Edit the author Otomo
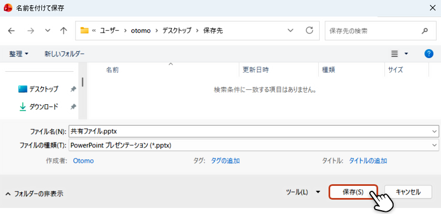 click(x=83, y=161)
